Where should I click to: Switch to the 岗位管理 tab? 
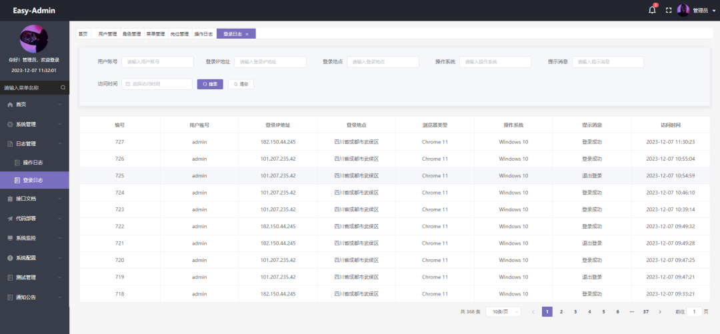[179, 34]
